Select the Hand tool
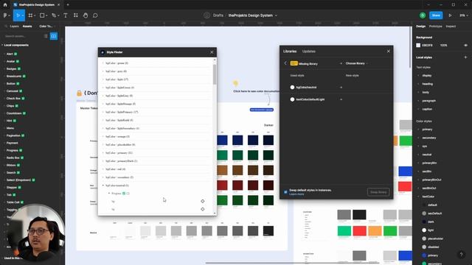The image size is (472, 265). click(x=86, y=15)
